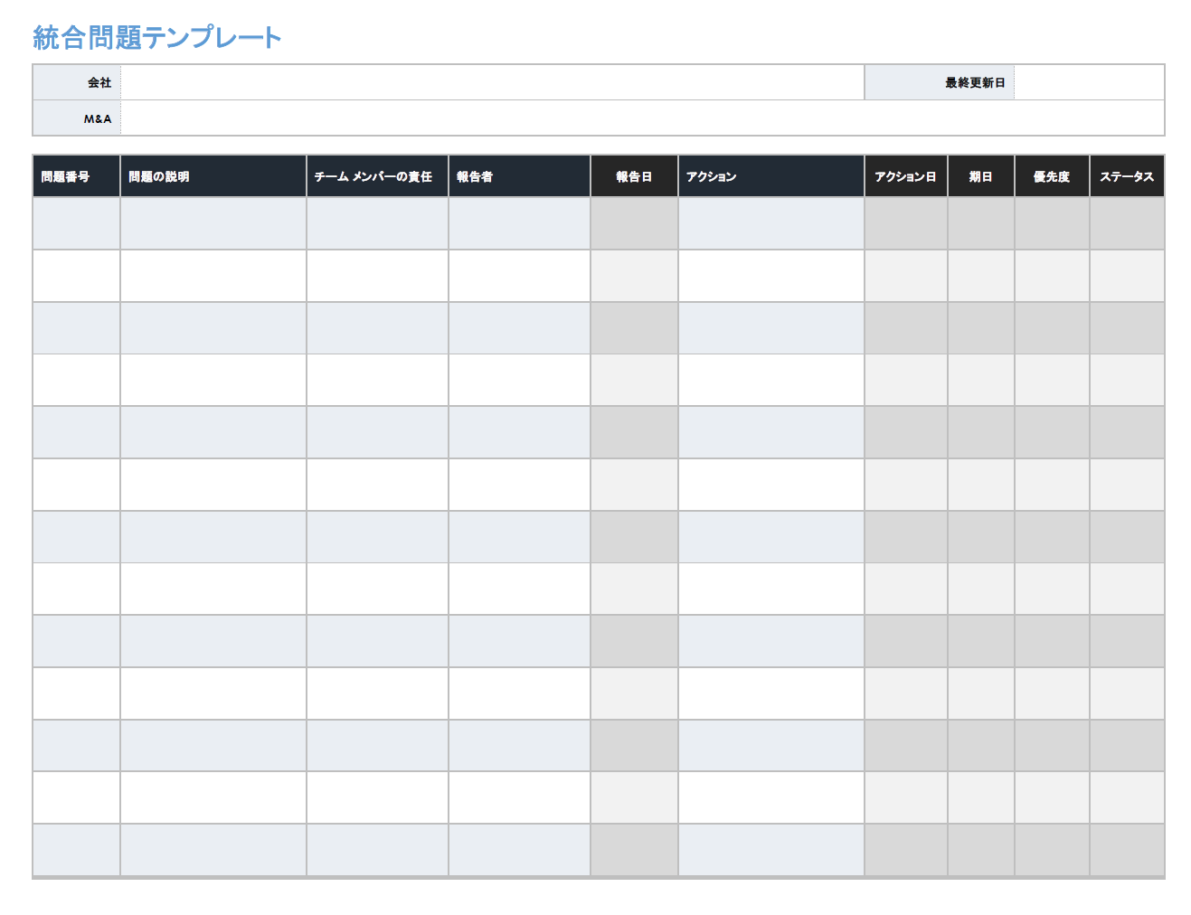Select the 最終更新日 label cell
This screenshot has width=1191, height=915.
940,82
